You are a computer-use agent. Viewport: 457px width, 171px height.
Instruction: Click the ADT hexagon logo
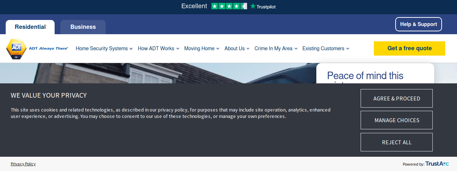coord(16,49)
